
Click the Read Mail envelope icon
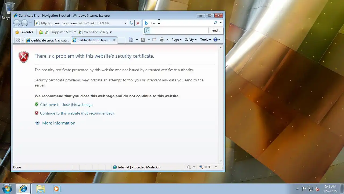click(x=154, y=40)
